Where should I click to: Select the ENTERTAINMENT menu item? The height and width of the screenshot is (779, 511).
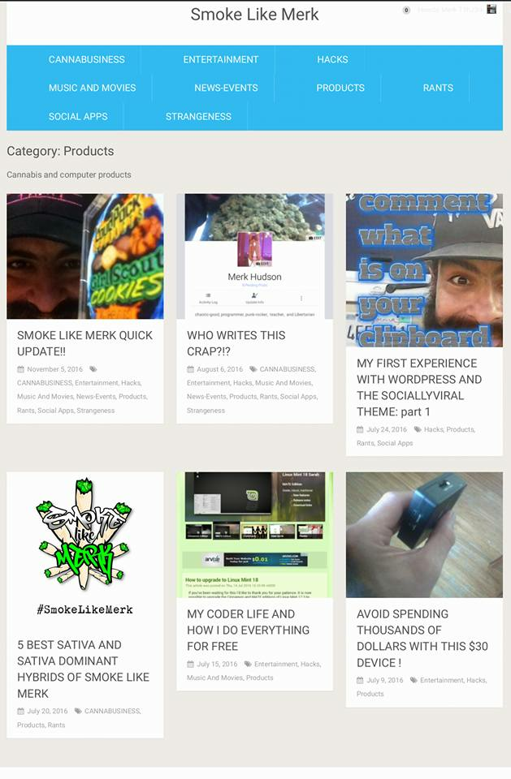221,59
